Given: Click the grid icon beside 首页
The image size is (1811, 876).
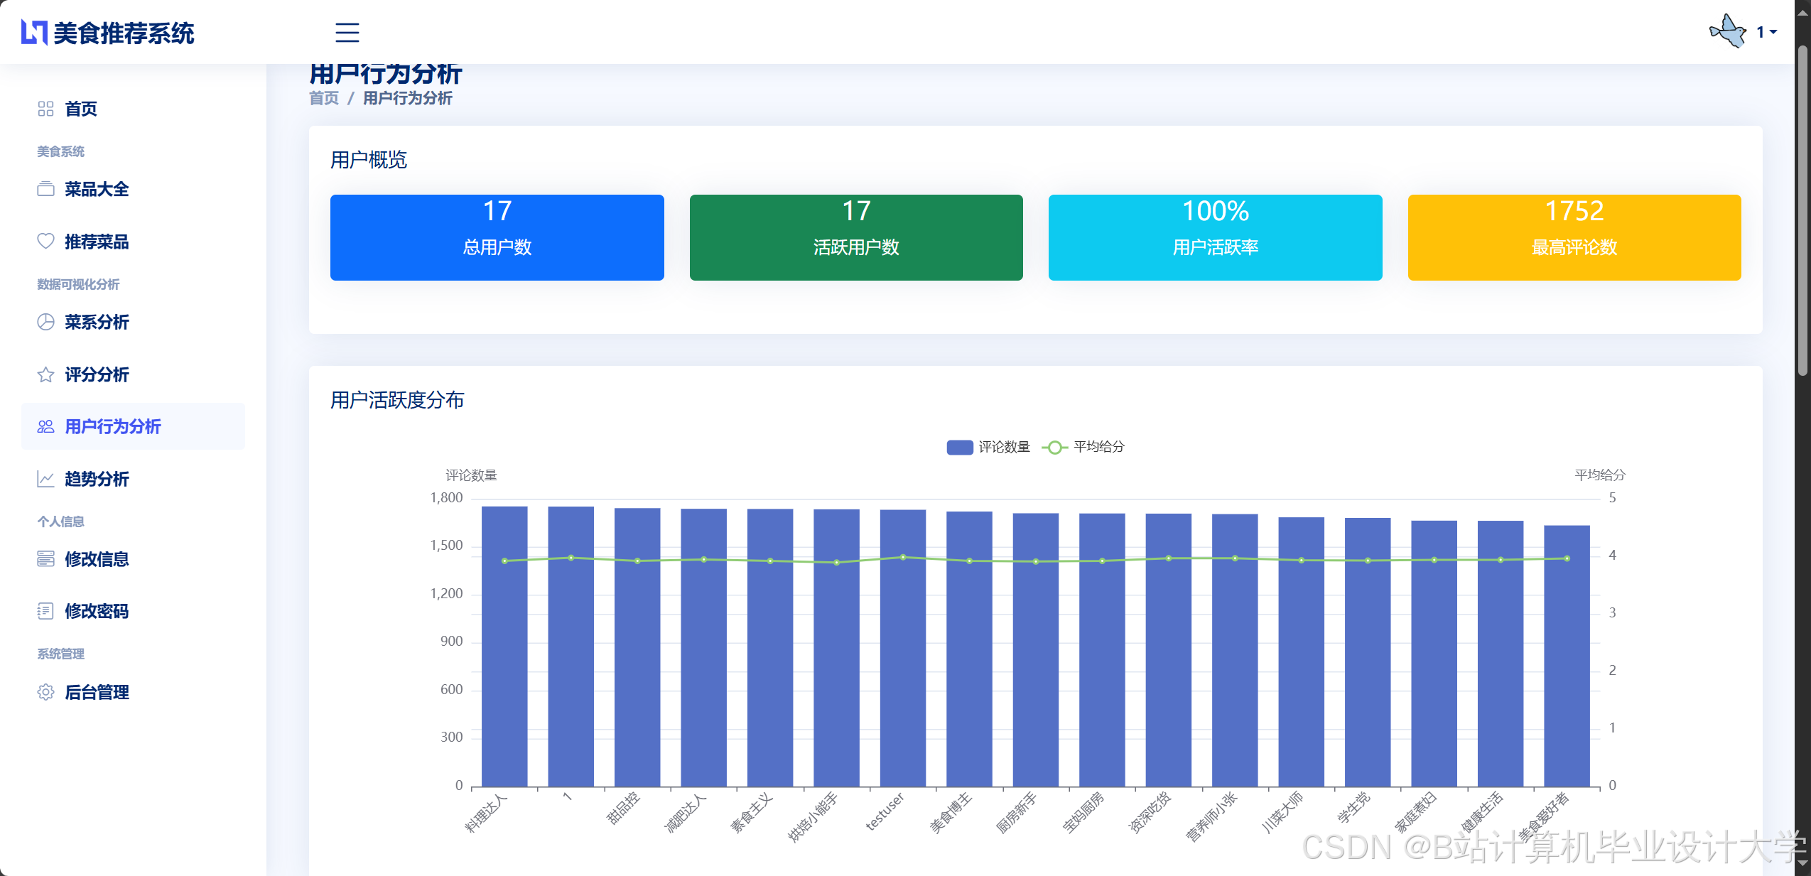Looking at the screenshot, I should point(45,109).
